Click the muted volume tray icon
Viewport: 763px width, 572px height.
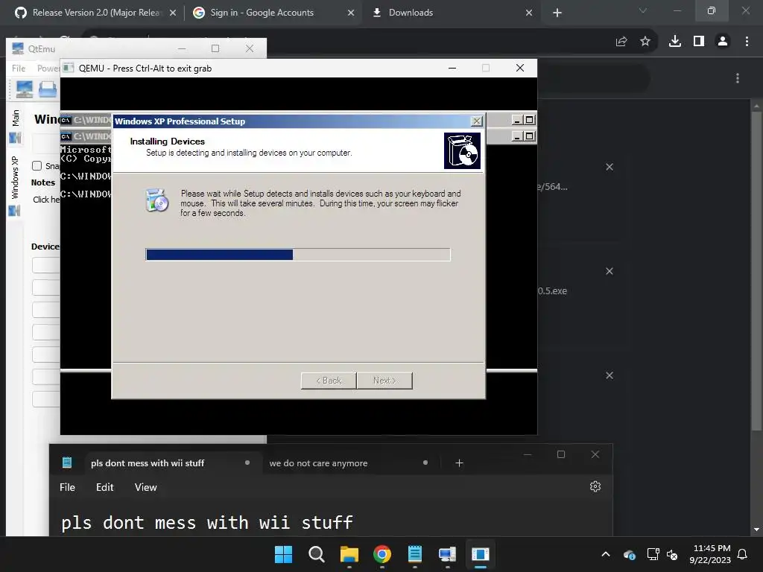pos(672,554)
